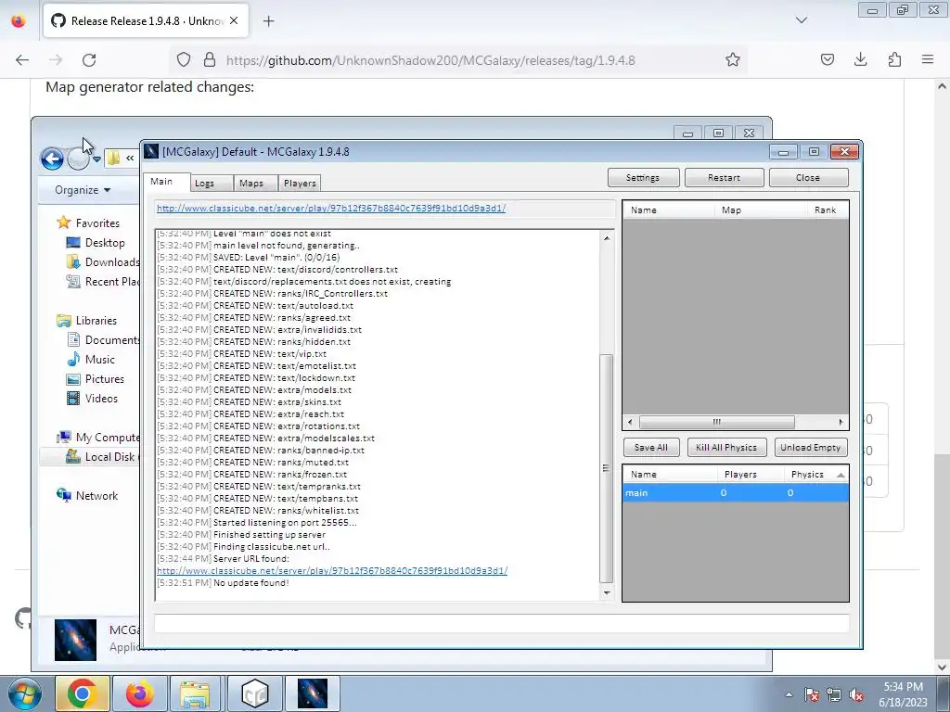This screenshot has height=712, width=950.
Task: Click the Unload Empty button
Action: coord(811,448)
